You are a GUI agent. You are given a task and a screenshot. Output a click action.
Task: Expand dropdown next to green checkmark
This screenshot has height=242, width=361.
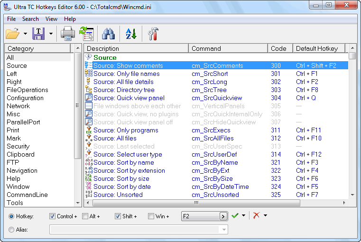(x=243, y=216)
